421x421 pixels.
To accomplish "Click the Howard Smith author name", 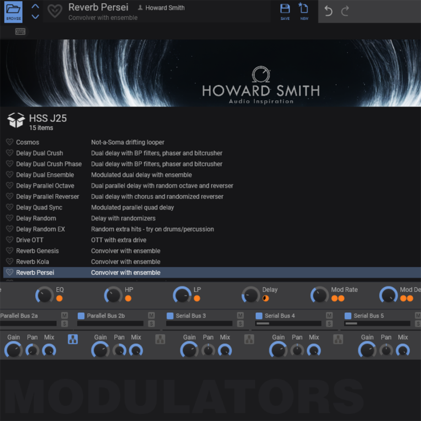I will point(165,8).
